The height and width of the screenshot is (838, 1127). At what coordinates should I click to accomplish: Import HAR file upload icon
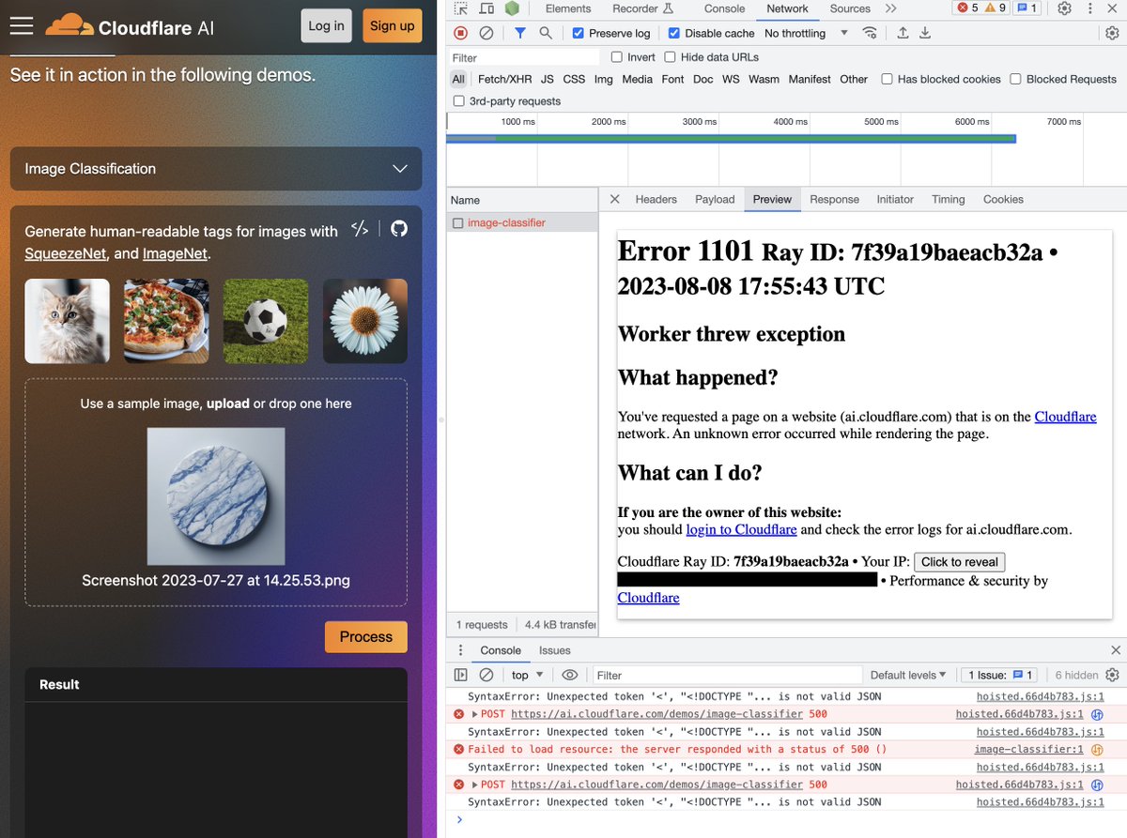903,33
